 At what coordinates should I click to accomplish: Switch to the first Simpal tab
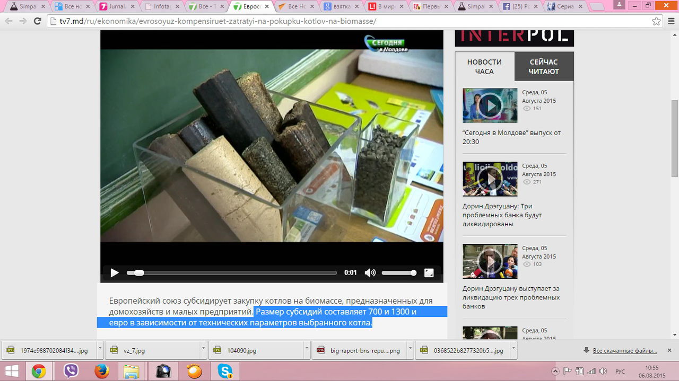[x=27, y=7]
